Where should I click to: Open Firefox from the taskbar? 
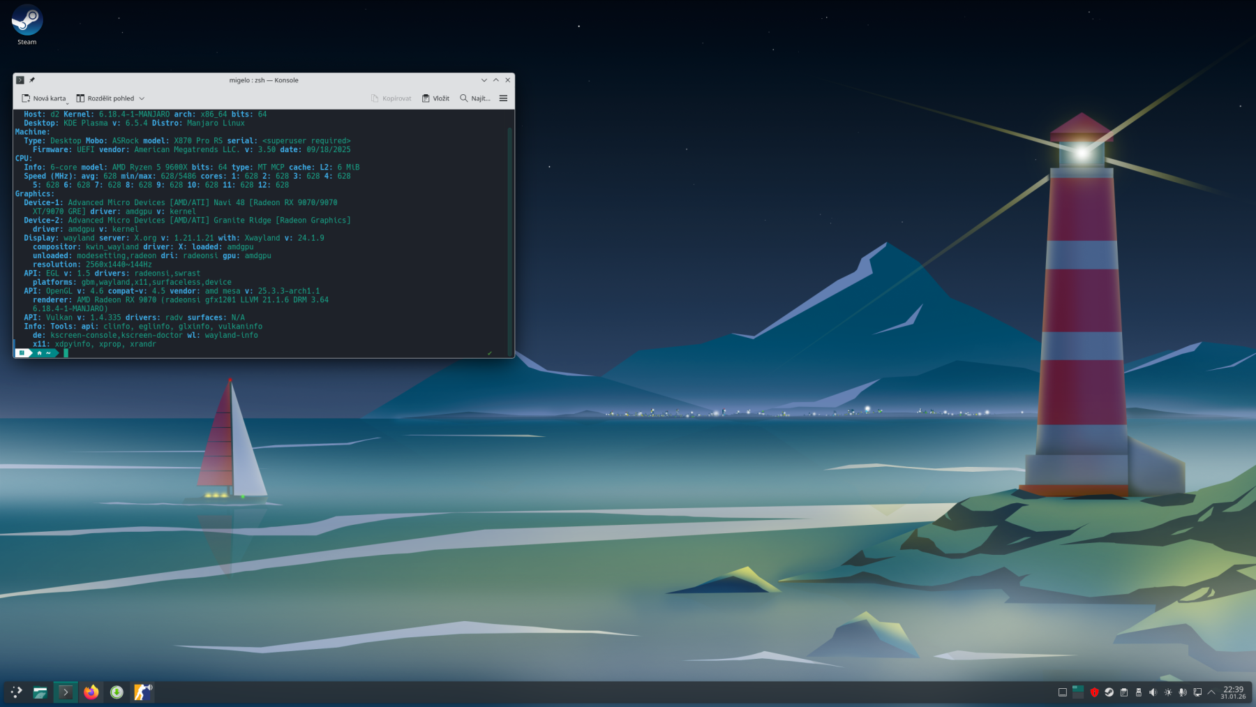tap(91, 692)
